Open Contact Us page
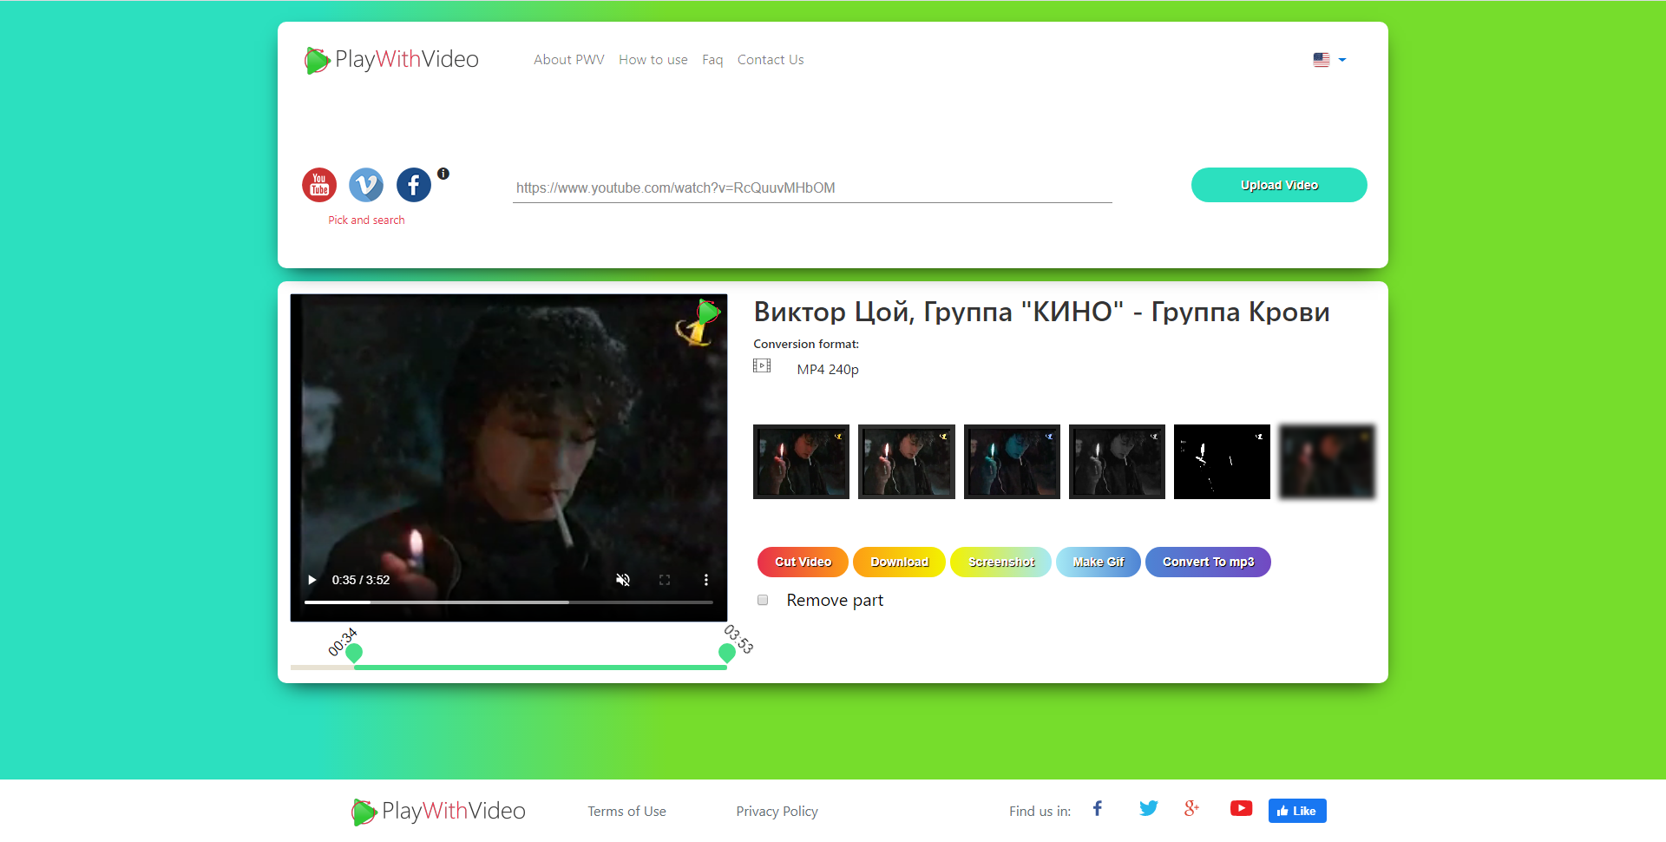Screen dimensions: 1666x842 (x=771, y=60)
